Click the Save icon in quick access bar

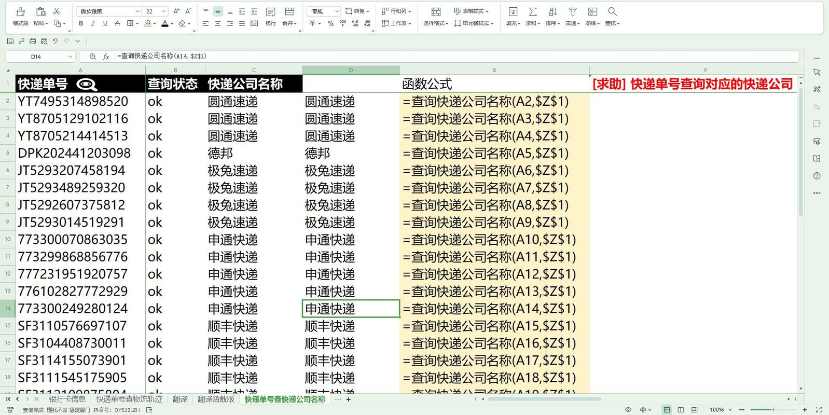[10, 41]
